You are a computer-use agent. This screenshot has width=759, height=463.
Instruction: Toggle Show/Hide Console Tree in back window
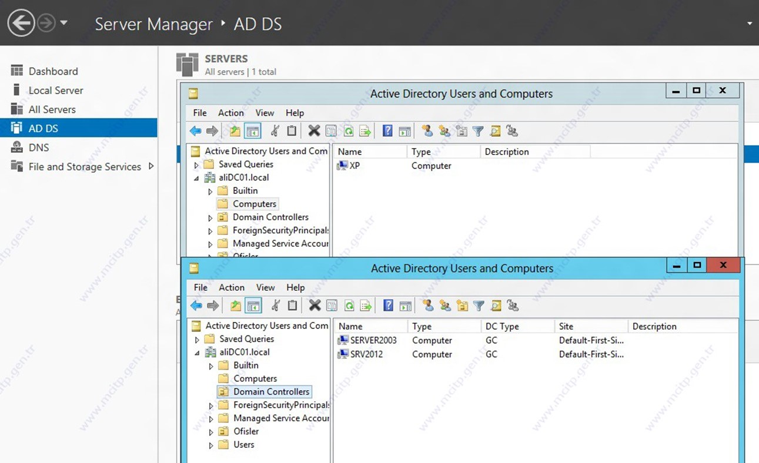[x=253, y=131]
